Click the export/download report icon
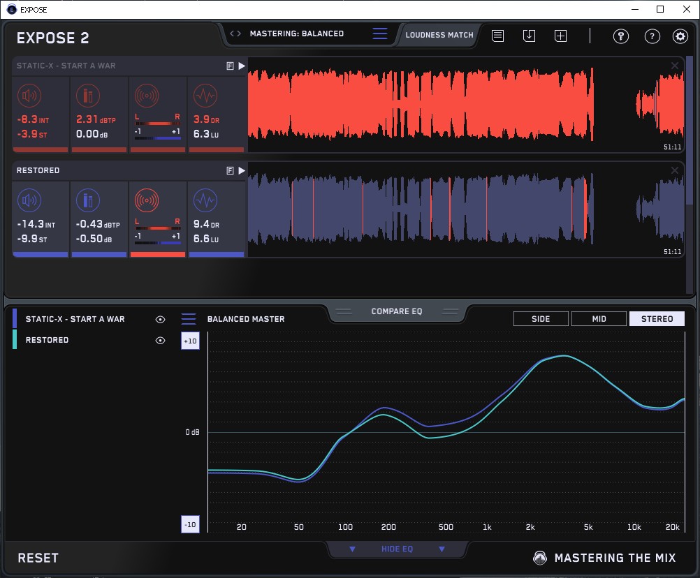 click(x=529, y=36)
